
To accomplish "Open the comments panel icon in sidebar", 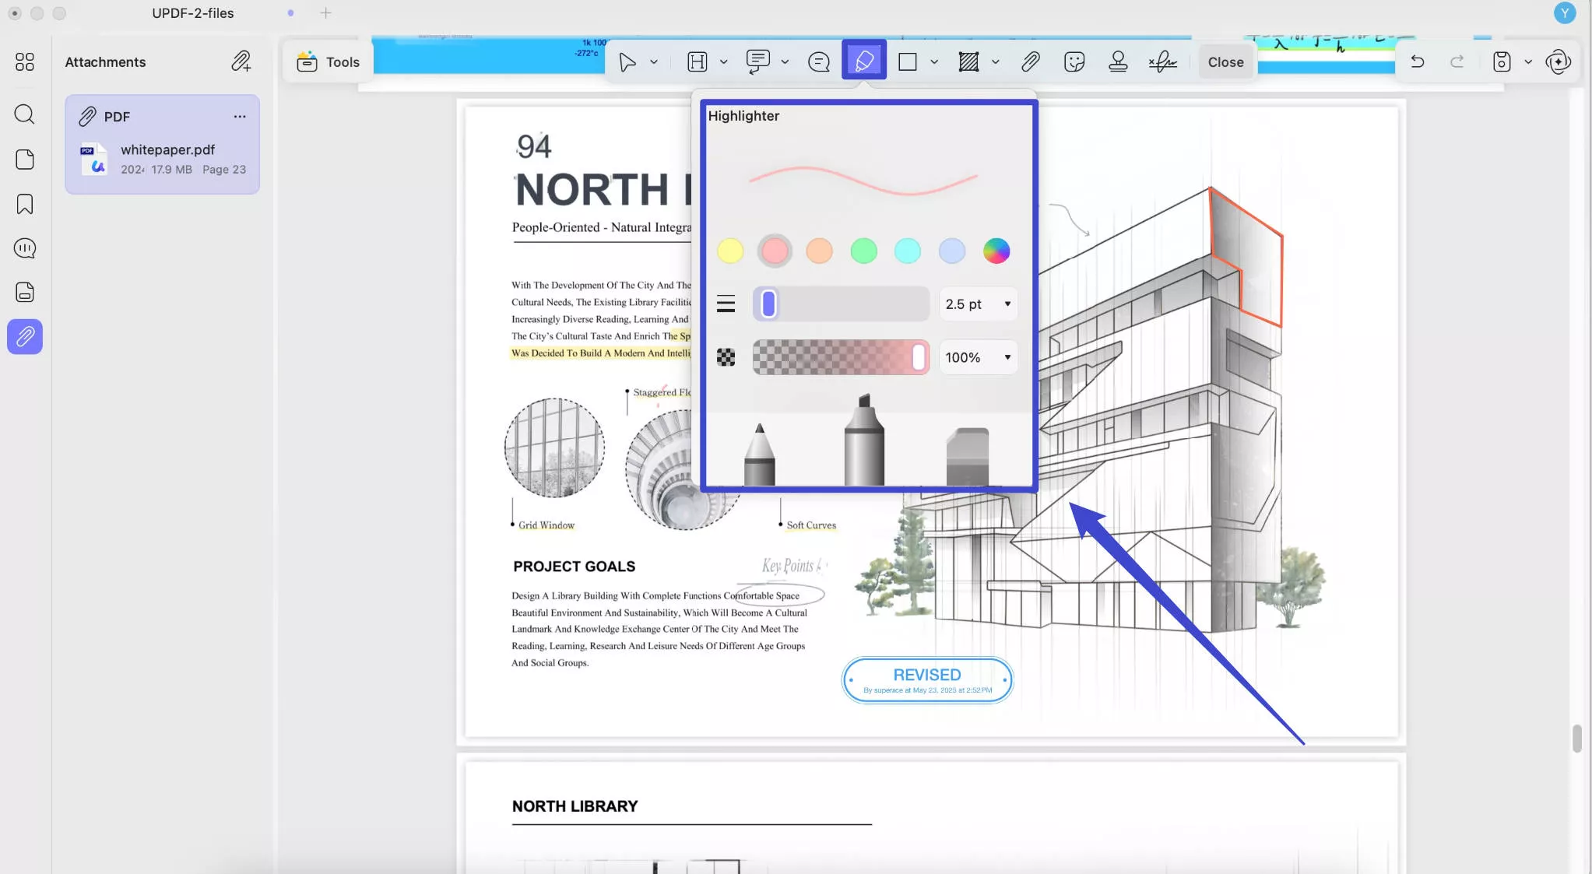I will click(25, 248).
